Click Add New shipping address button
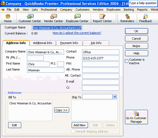 click(80, 125)
